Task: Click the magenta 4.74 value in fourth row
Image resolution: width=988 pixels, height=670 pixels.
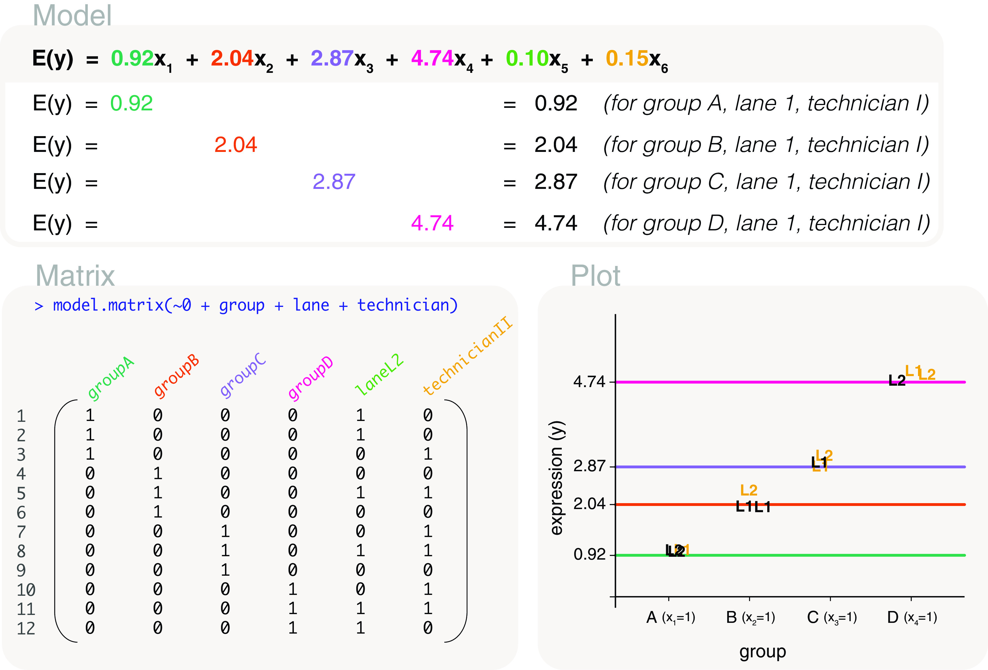Action: point(432,223)
